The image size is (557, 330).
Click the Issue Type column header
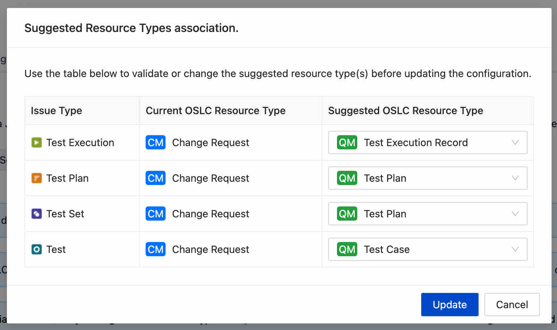pyautogui.click(x=56, y=110)
